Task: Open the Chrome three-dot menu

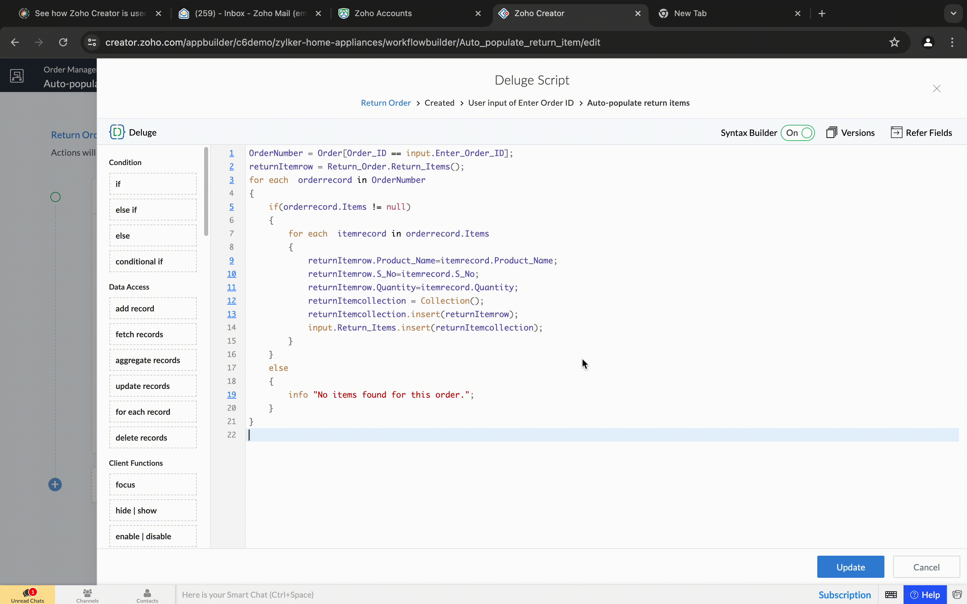Action: pyautogui.click(x=952, y=42)
